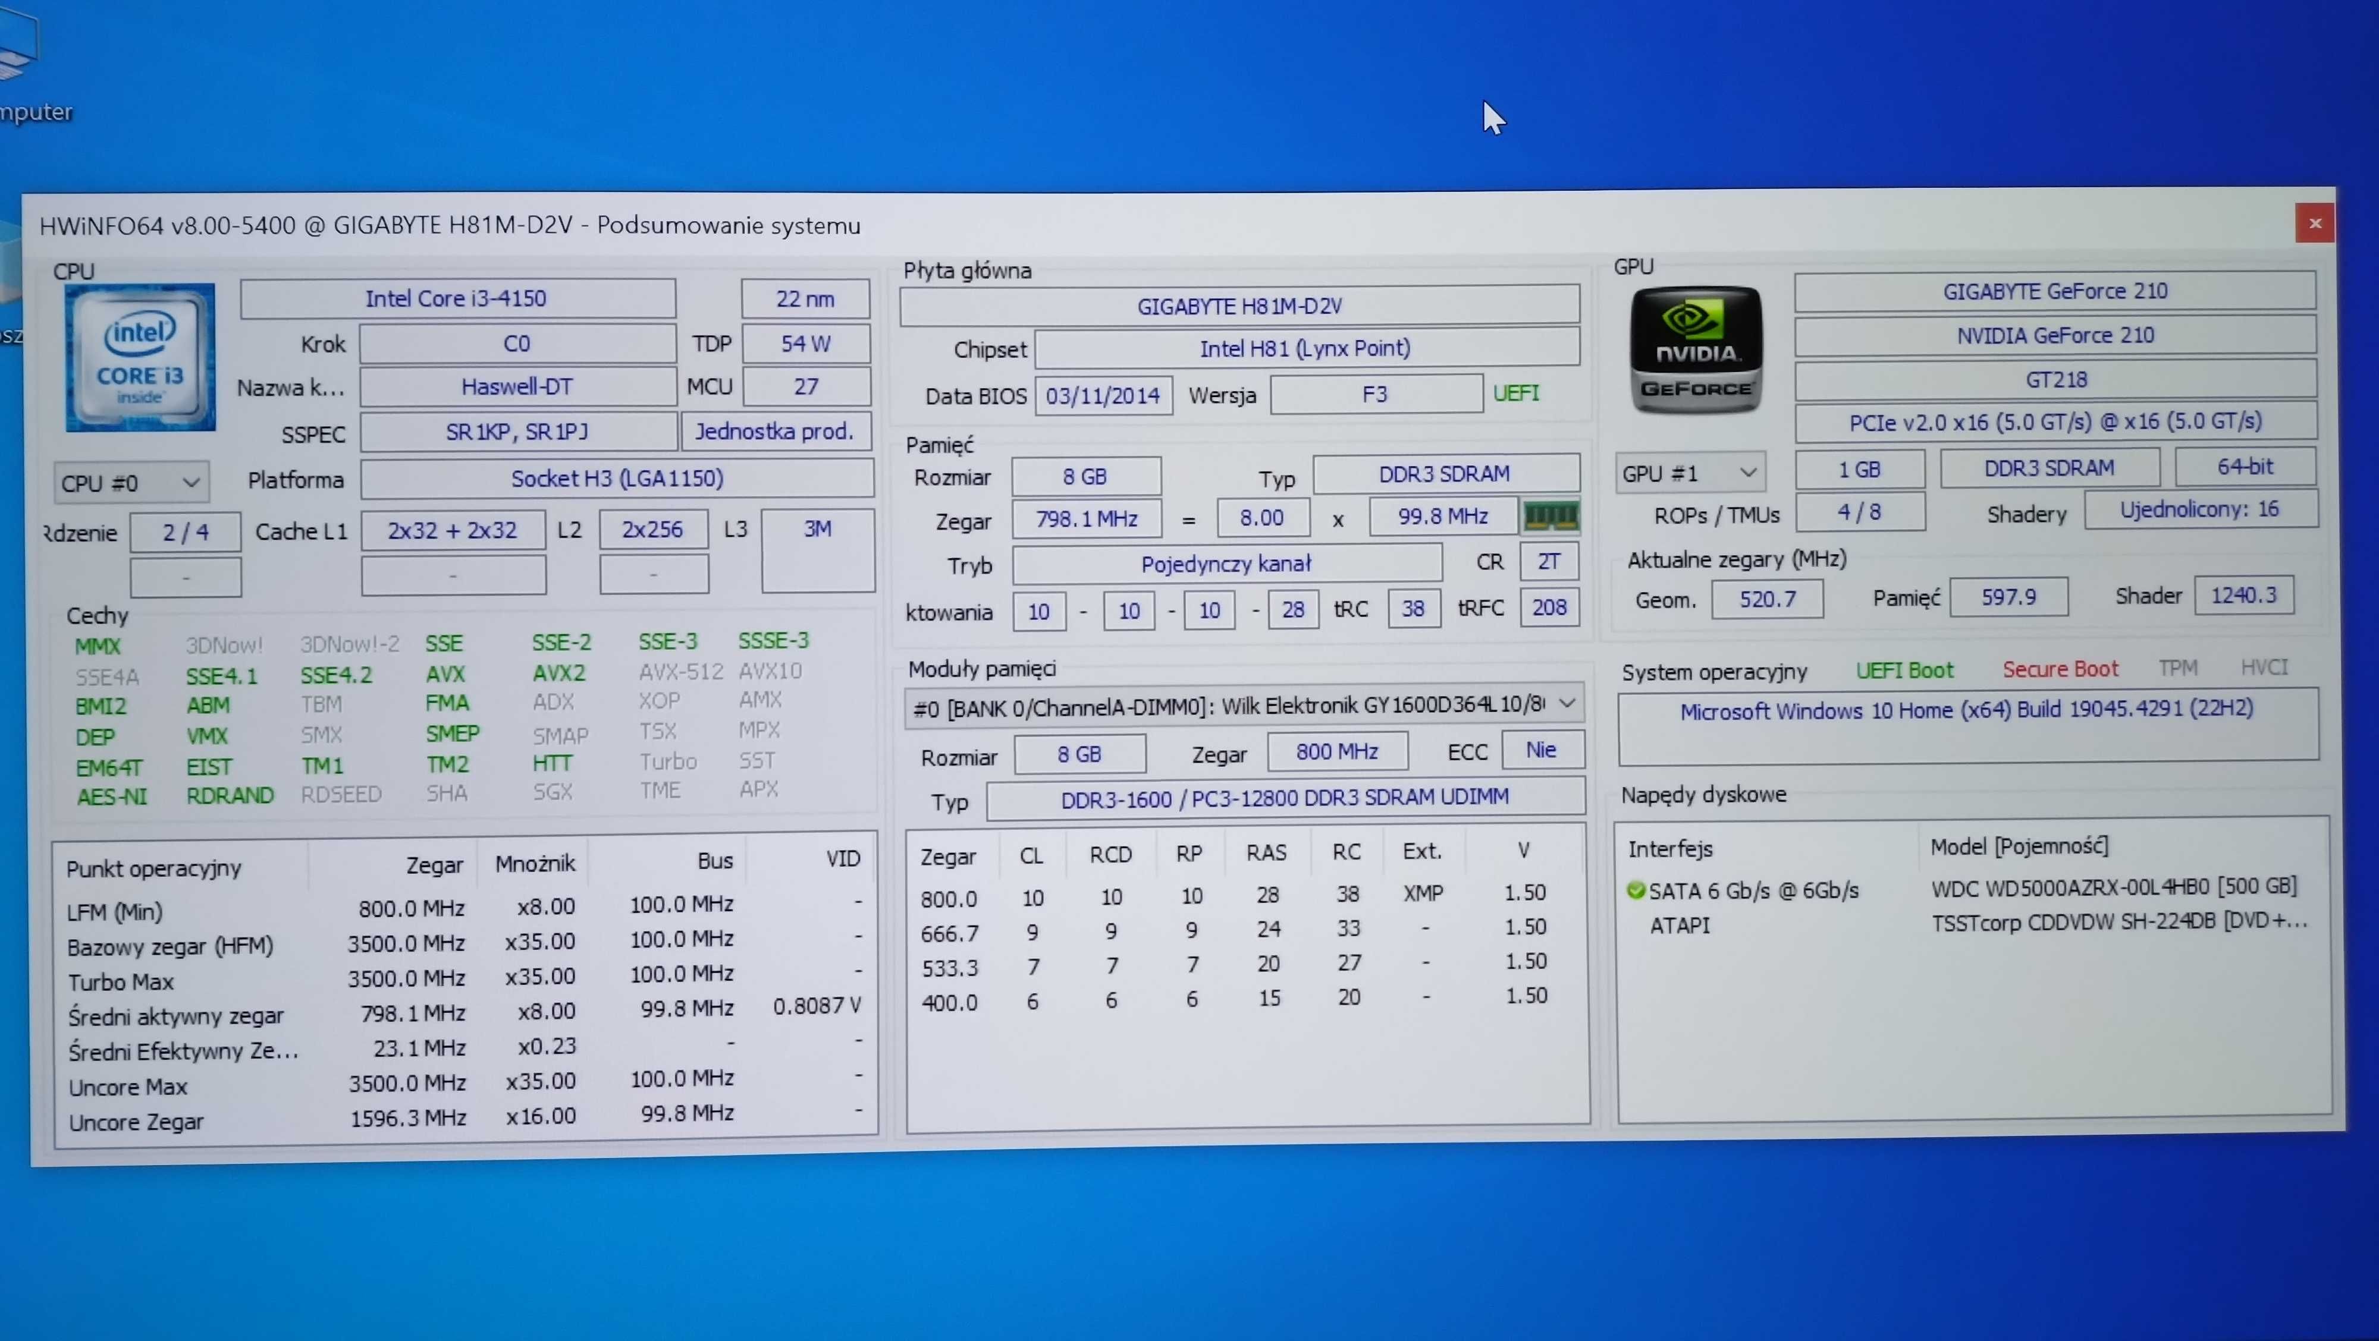Click the MCU 27 value
The image size is (2379, 1341).
(x=806, y=387)
